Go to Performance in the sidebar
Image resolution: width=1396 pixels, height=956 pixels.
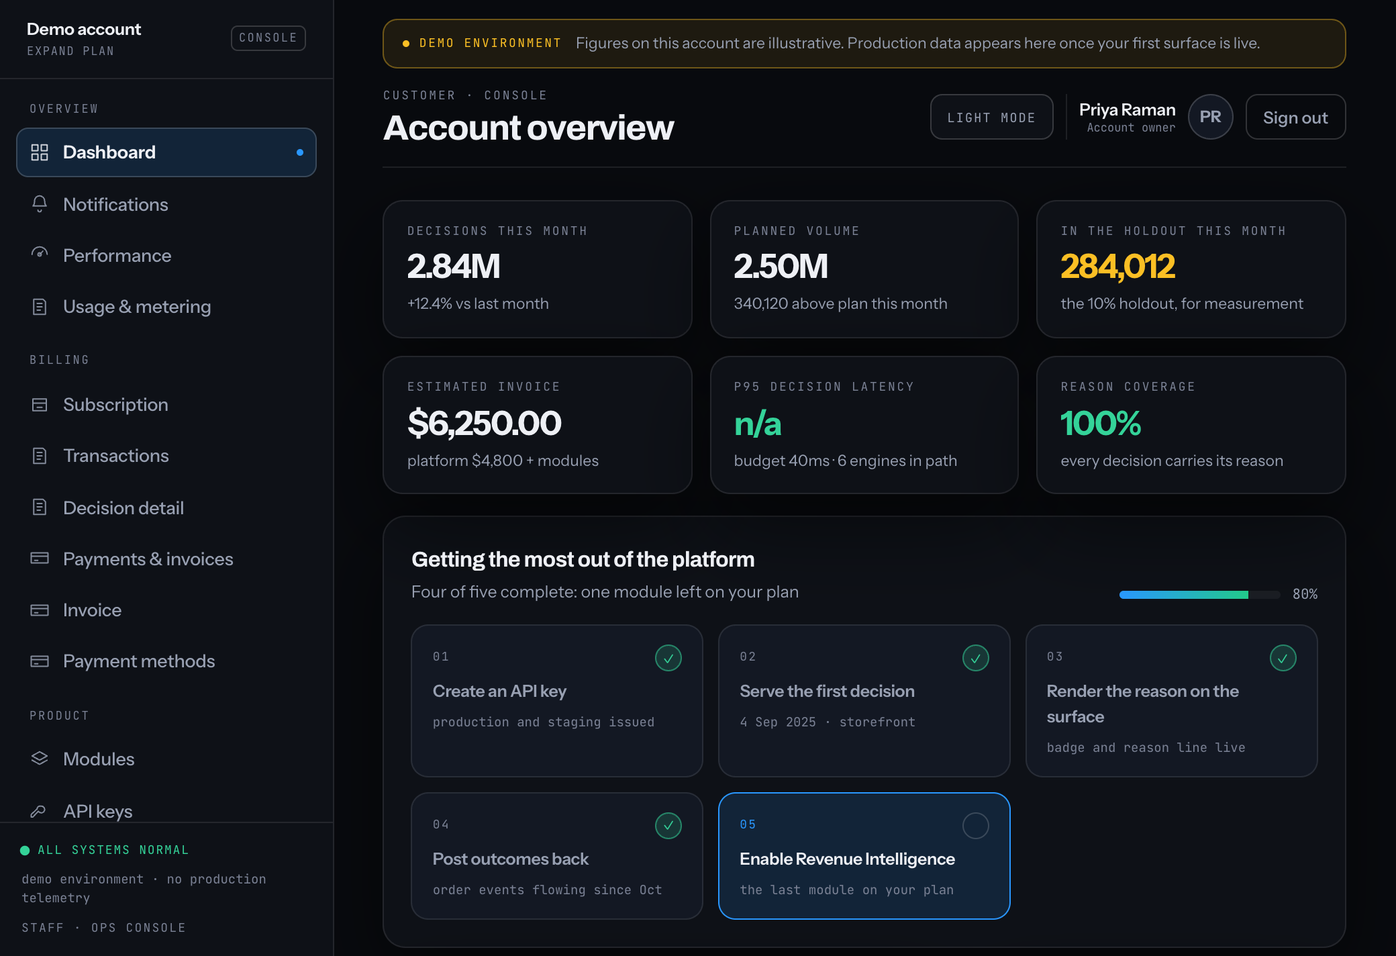[x=166, y=255]
